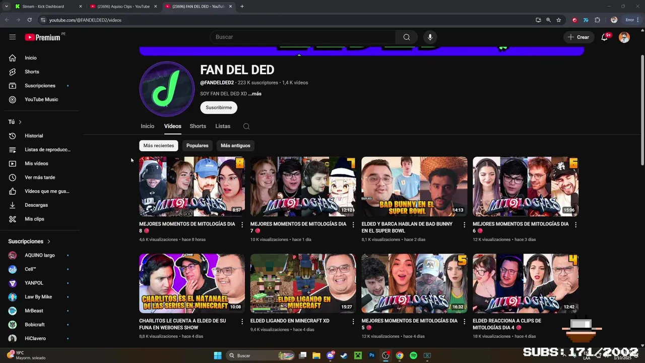Open Photoshop from the taskbar
Viewport: 645px width, 363px height.
(x=372, y=355)
